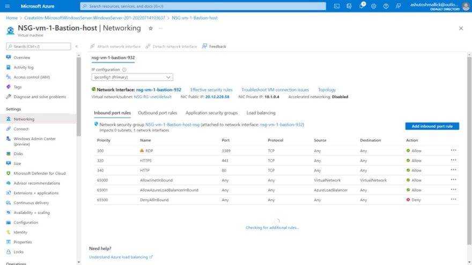
Task: Open more options for DenyAllInBound rule
Action: pyautogui.click(x=453, y=200)
